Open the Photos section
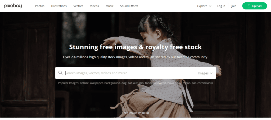Image resolution: width=271 pixels, height=120 pixels. click(x=40, y=6)
